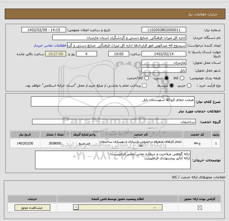Viewport: 229px width, 221px height.
Task: Click the request creator name field
Action: [127, 45]
